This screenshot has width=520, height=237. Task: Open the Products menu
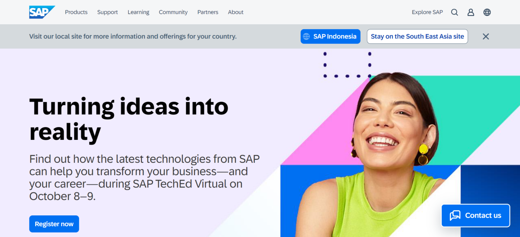coord(76,12)
